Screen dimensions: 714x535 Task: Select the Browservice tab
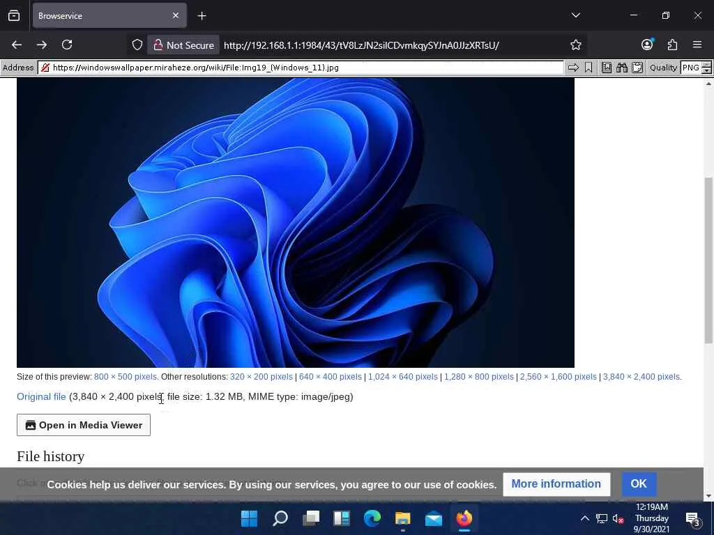(x=109, y=15)
